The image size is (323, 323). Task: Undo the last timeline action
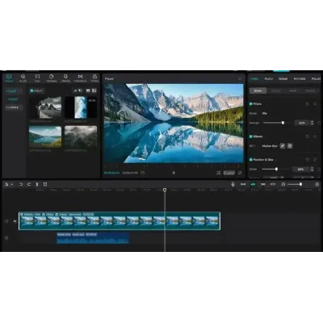(21, 184)
